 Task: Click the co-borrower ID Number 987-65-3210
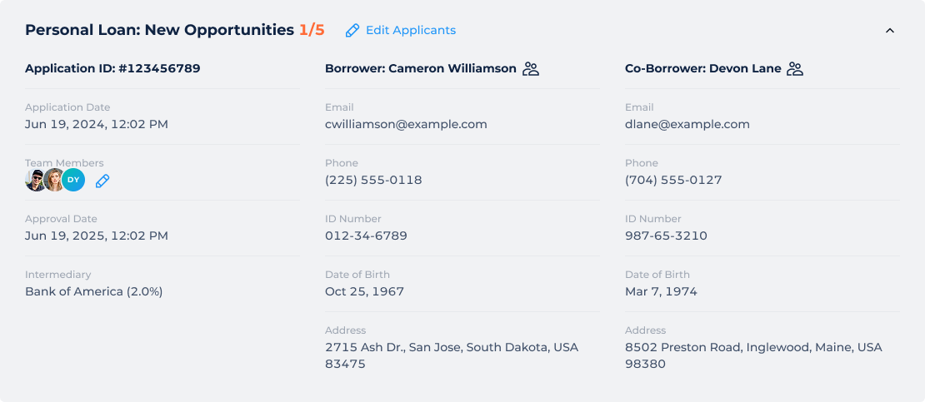coord(666,236)
